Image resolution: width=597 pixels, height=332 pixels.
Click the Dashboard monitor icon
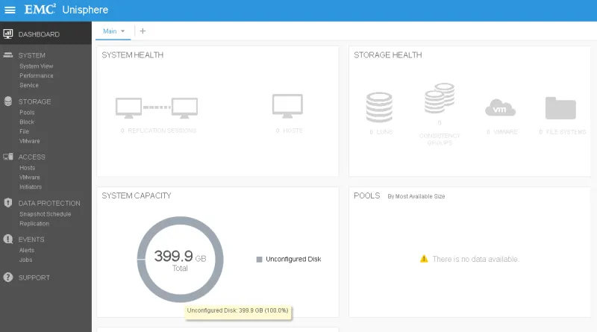[x=8, y=34]
